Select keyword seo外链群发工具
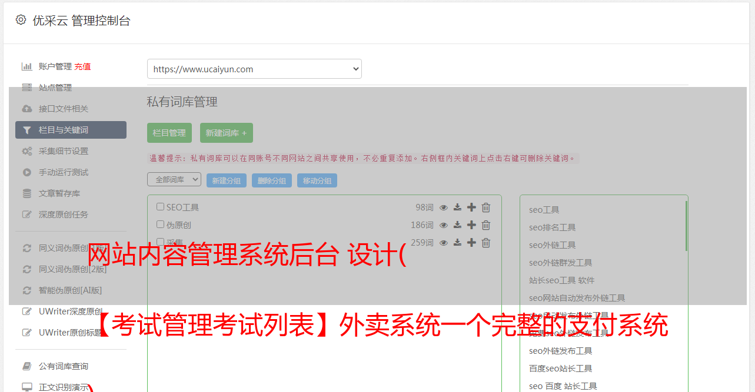Image resolution: width=755 pixels, height=392 pixels. (560, 263)
